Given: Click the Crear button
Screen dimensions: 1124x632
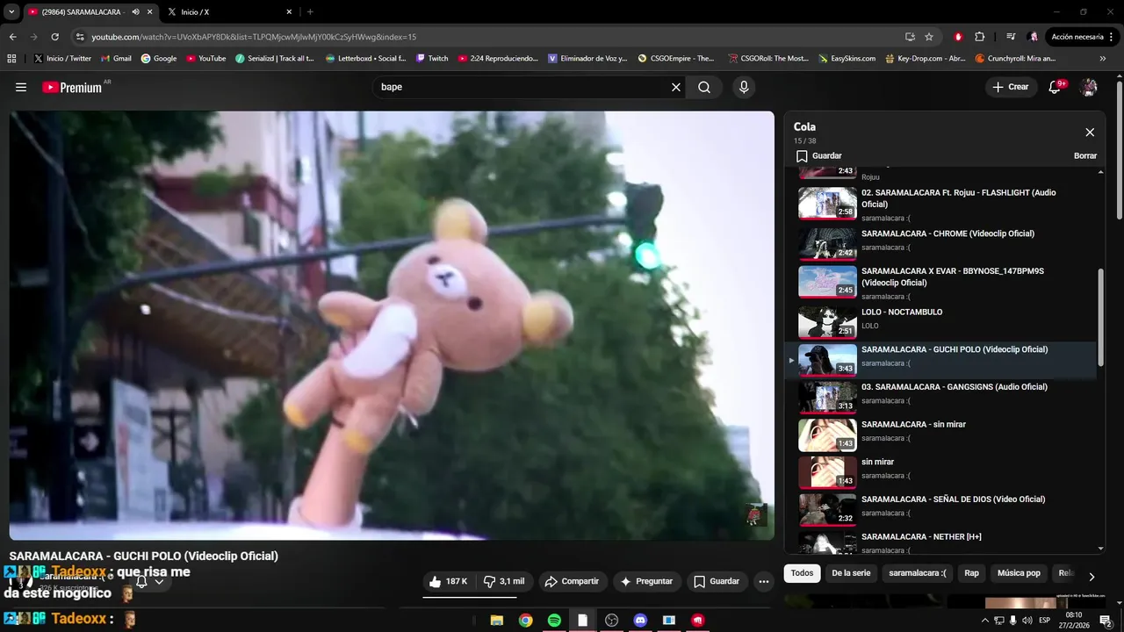Looking at the screenshot, I should [x=1010, y=87].
